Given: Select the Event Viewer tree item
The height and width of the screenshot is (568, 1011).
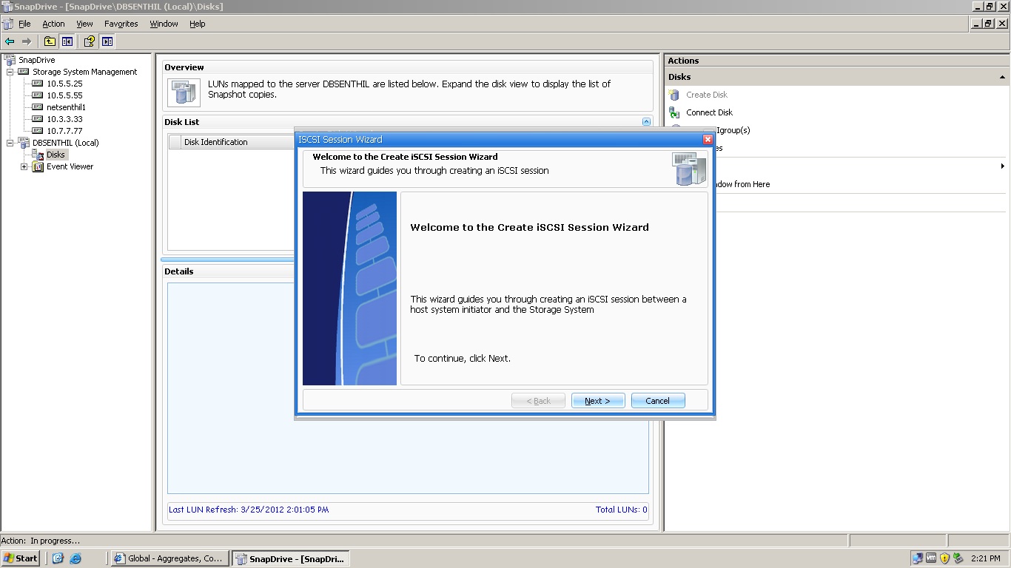Looking at the screenshot, I should click(x=70, y=166).
